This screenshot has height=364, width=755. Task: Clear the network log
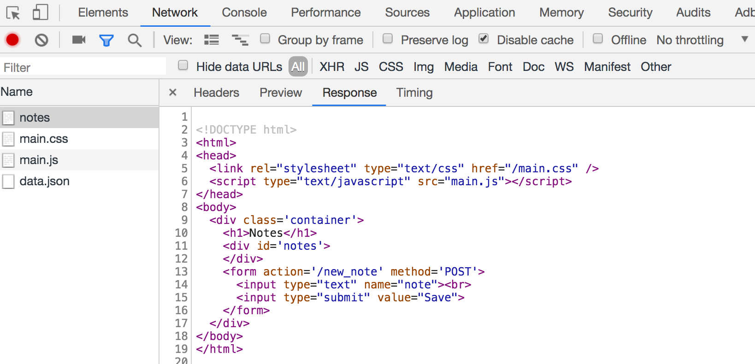41,40
